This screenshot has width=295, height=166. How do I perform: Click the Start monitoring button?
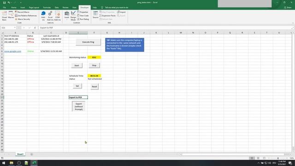click(77, 65)
